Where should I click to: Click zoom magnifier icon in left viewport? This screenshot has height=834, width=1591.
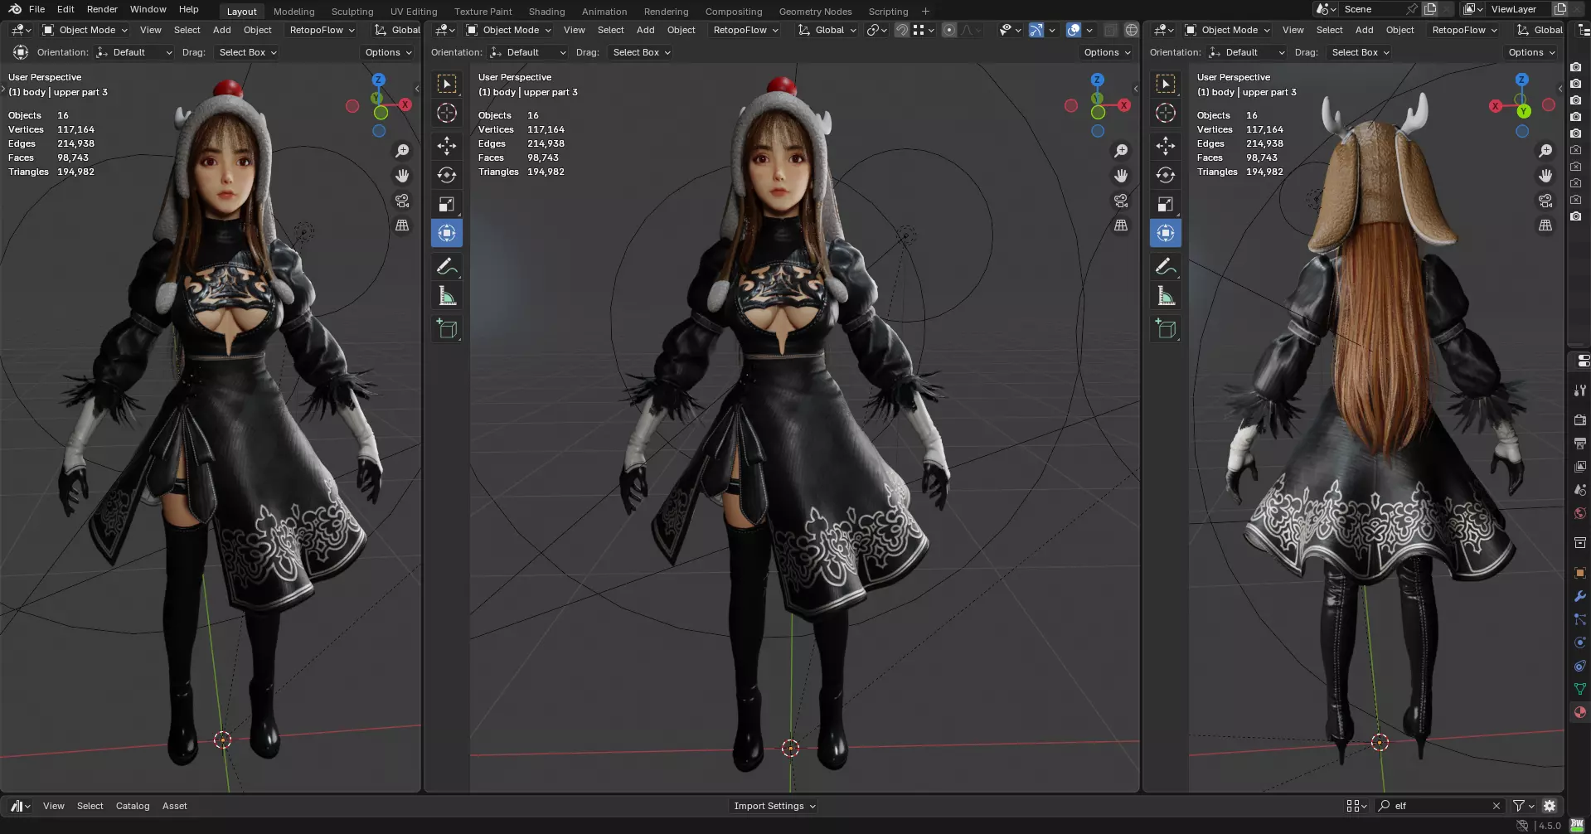[402, 151]
